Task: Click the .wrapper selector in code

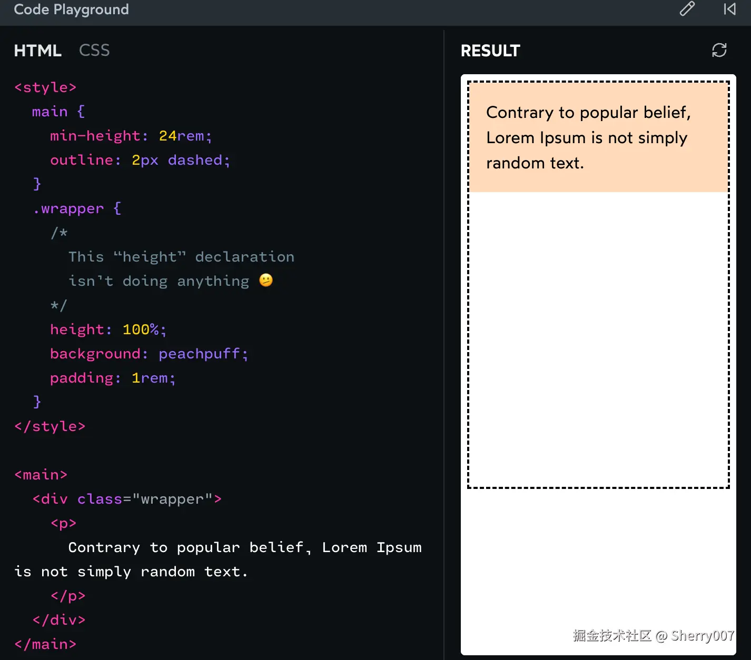Action: click(x=68, y=208)
